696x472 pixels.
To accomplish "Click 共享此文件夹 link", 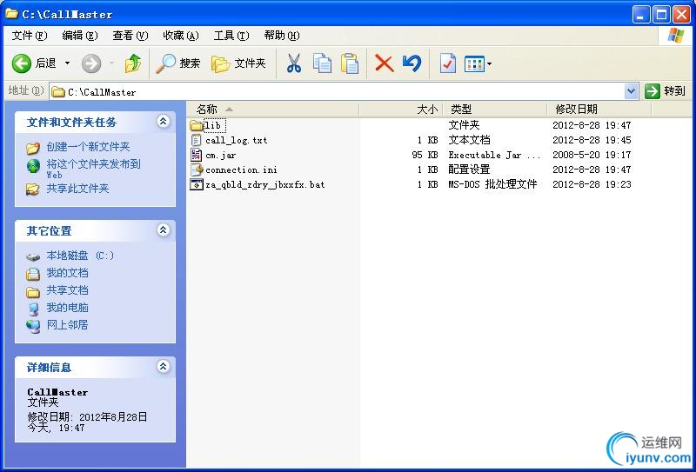I will [77, 189].
